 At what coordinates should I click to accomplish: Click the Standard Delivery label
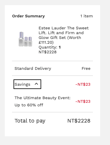[33, 69]
